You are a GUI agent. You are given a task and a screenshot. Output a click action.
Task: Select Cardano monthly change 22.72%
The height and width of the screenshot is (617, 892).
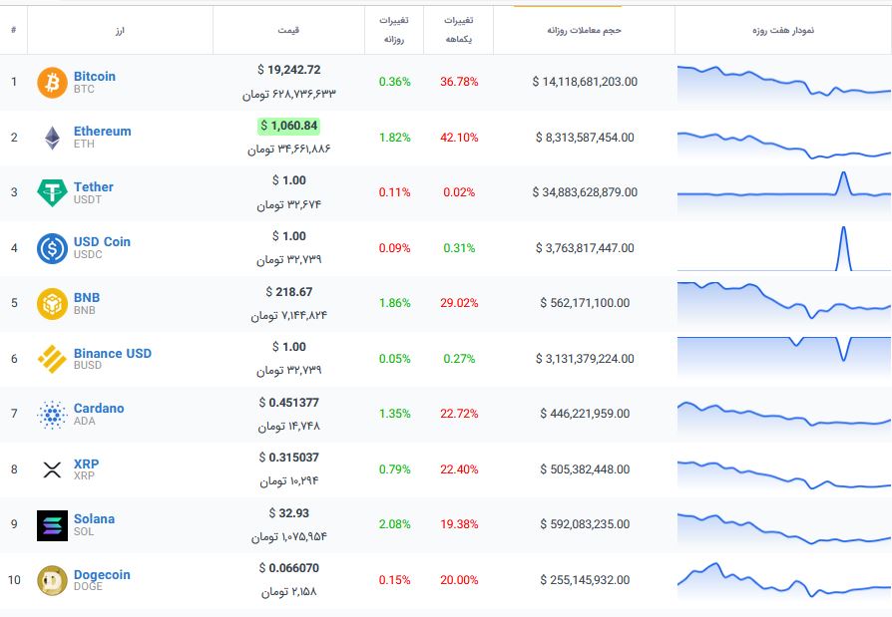(x=459, y=414)
